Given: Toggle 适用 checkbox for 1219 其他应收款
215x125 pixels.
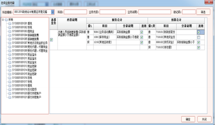Looking at the screenshot, I should 142,42.
